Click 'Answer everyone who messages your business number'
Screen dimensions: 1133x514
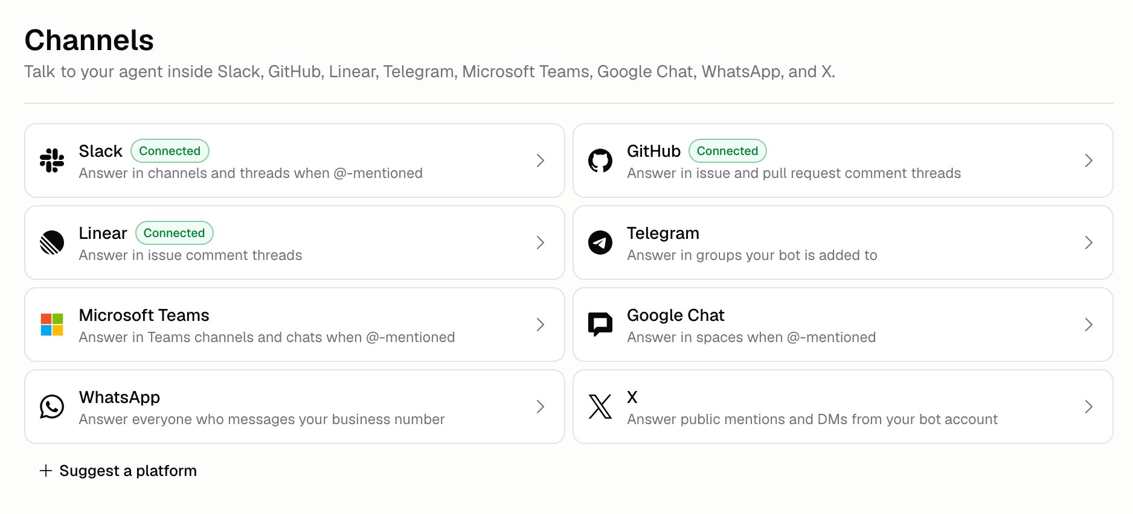tap(262, 419)
